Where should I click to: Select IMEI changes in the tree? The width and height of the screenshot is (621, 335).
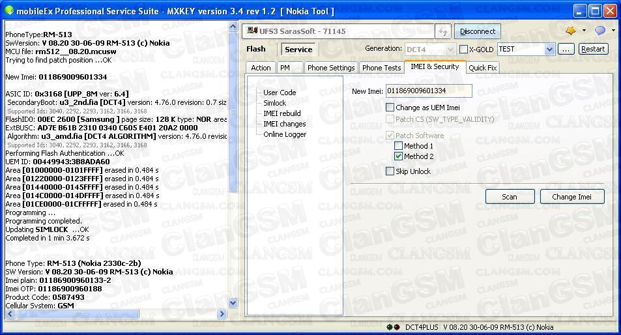click(x=284, y=124)
